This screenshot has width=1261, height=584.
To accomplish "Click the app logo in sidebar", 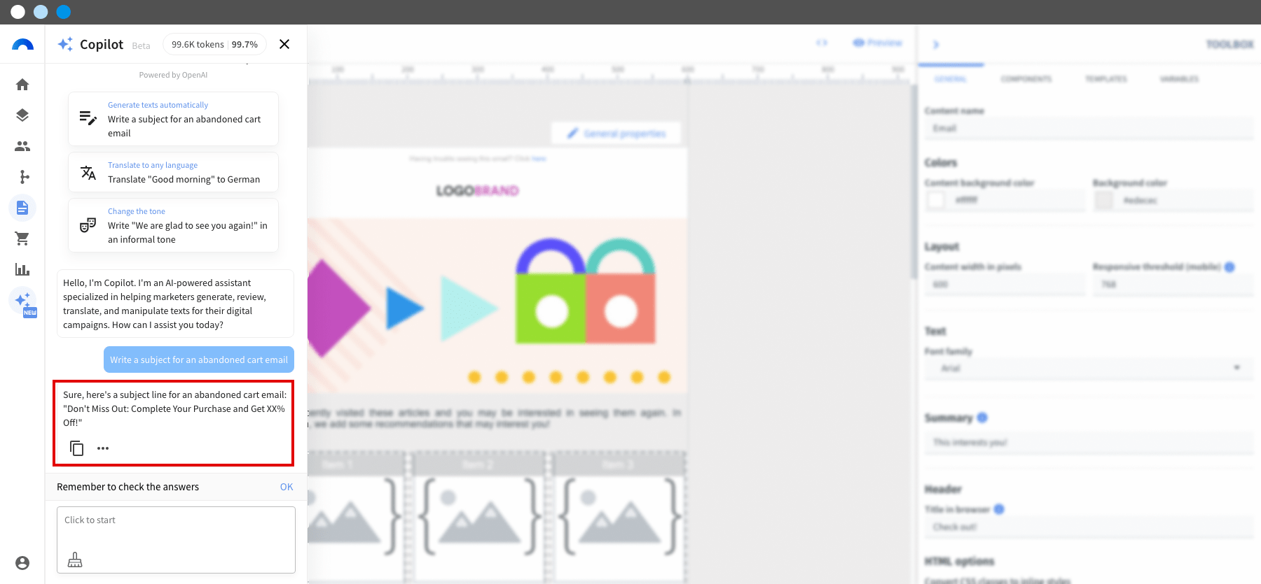I will coord(22,45).
